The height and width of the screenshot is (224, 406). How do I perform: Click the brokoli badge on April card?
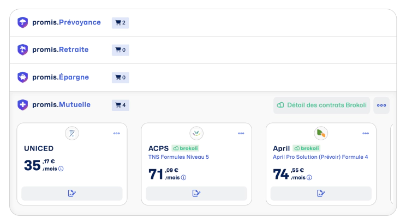pos(307,148)
